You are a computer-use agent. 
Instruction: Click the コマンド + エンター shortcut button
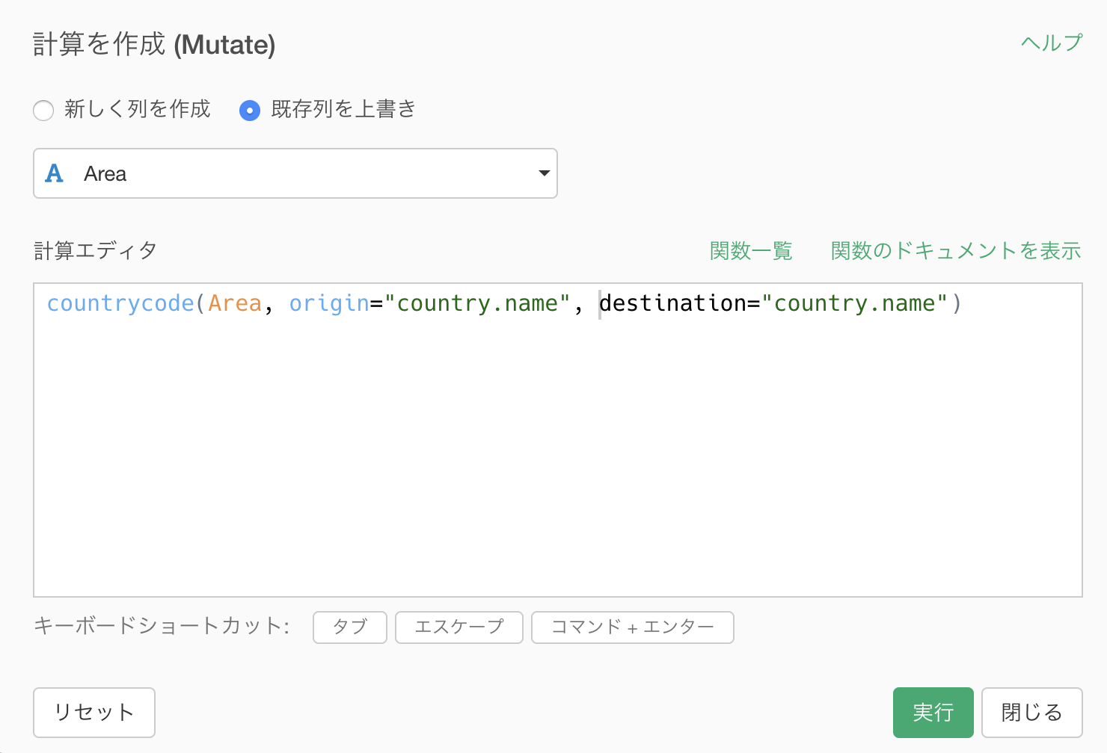tap(633, 627)
